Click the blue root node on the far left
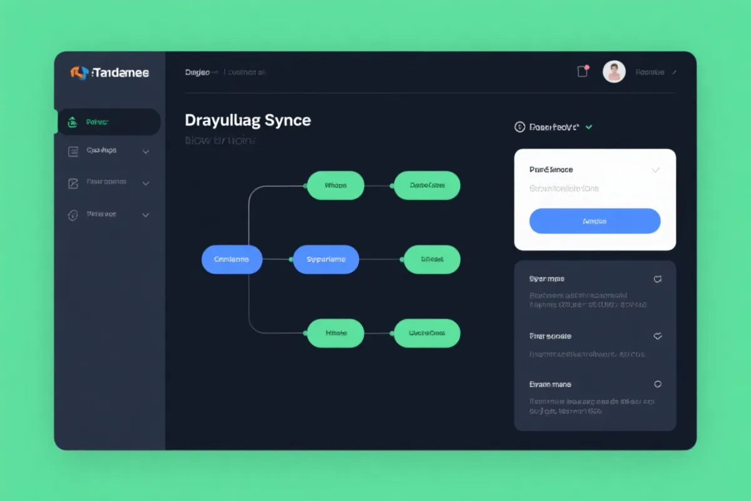Image resolution: width=751 pixels, height=501 pixels. coord(232,259)
